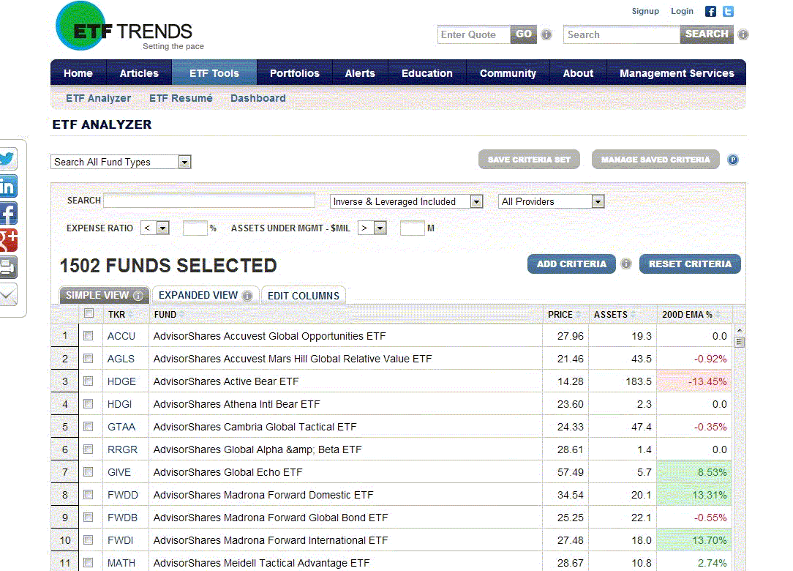Open the All Providers dropdown
Image resolution: width=793 pixels, height=571 pixels.
point(552,201)
